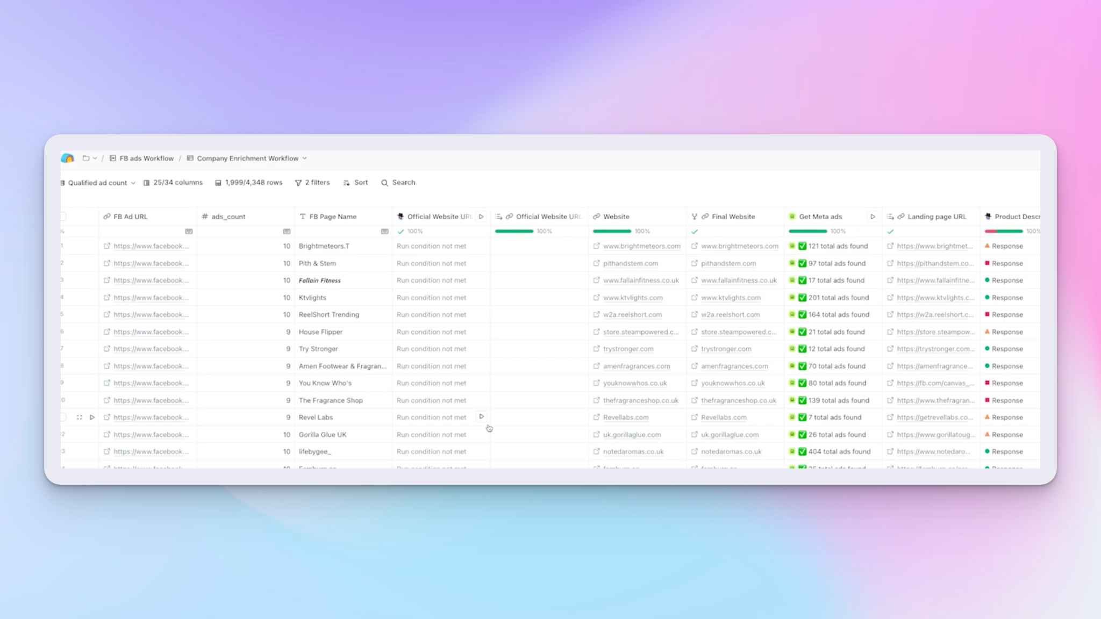1101x619 pixels.
Task: Click link icon next to w2a.reelshort.com in Website column
Action: [596, 314]
